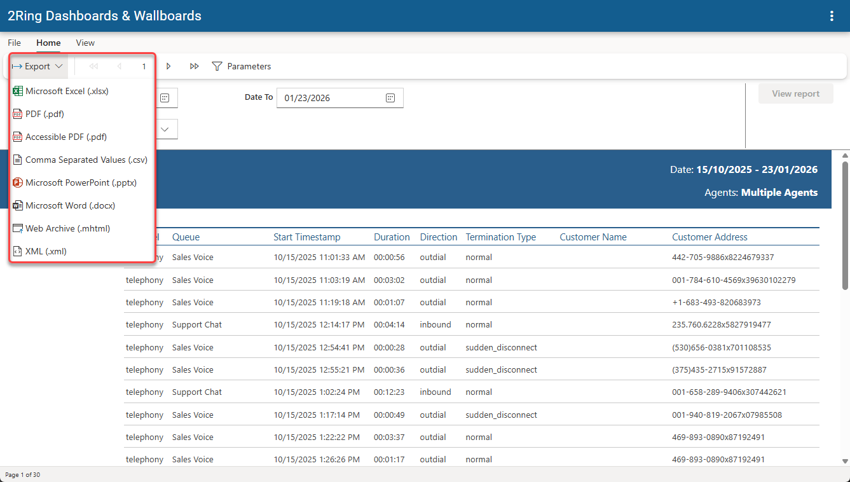Go to previous page arrow

click(120, 66)
